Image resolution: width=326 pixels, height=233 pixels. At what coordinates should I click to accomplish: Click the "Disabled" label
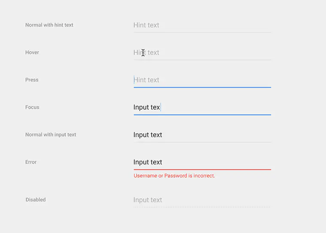pyautogui.click(x=36, y=200)
